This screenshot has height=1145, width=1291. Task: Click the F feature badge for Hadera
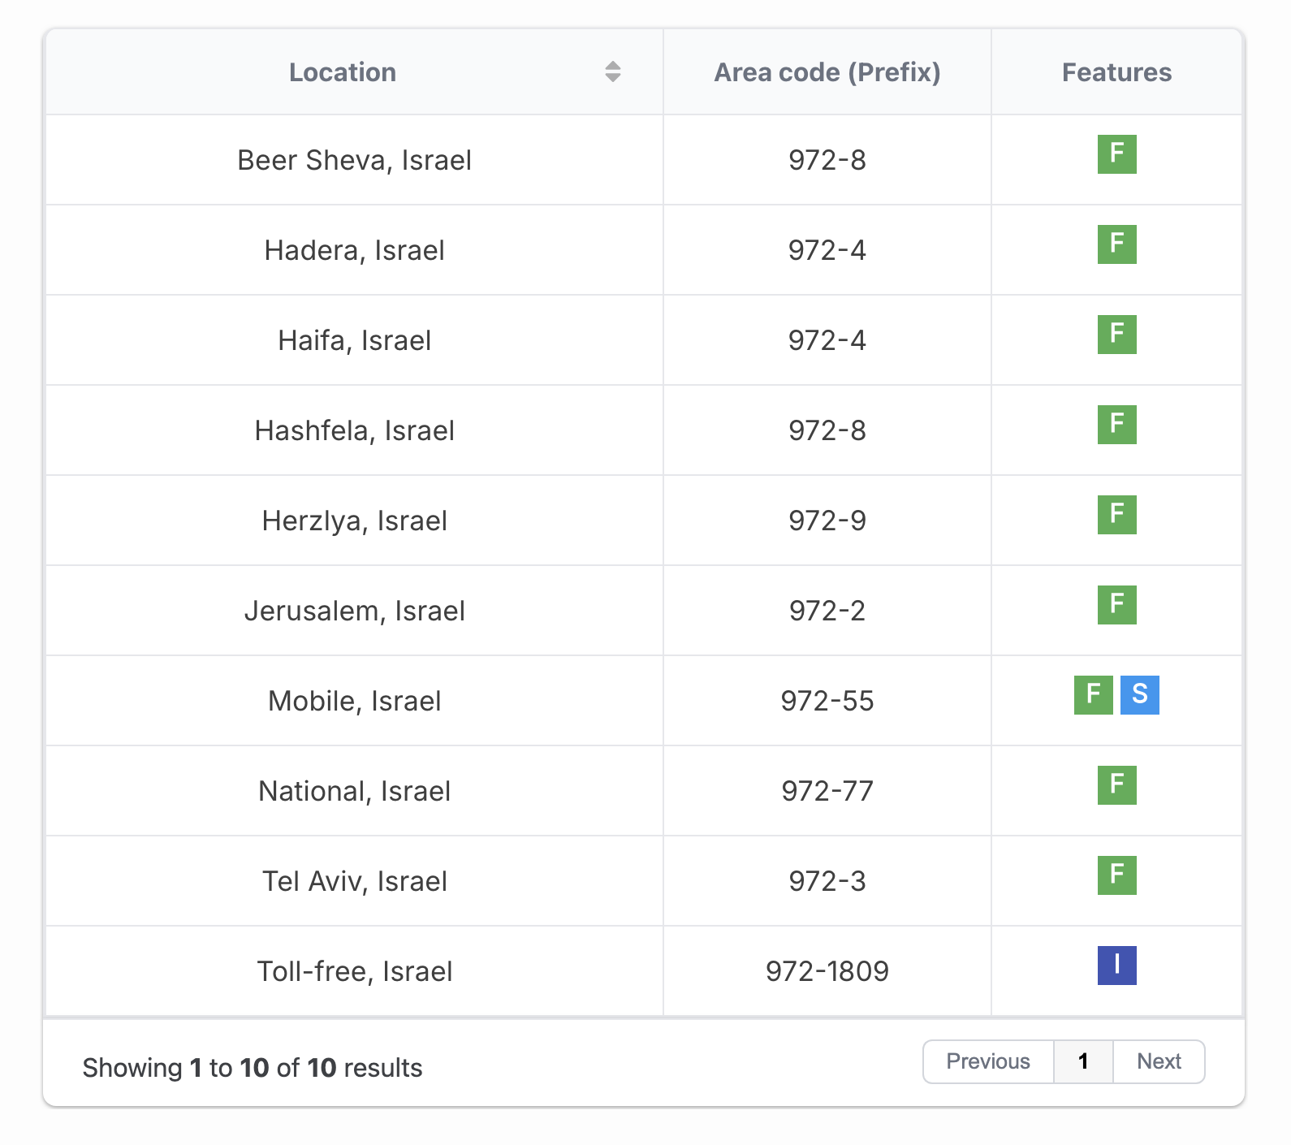point(1116,244)
